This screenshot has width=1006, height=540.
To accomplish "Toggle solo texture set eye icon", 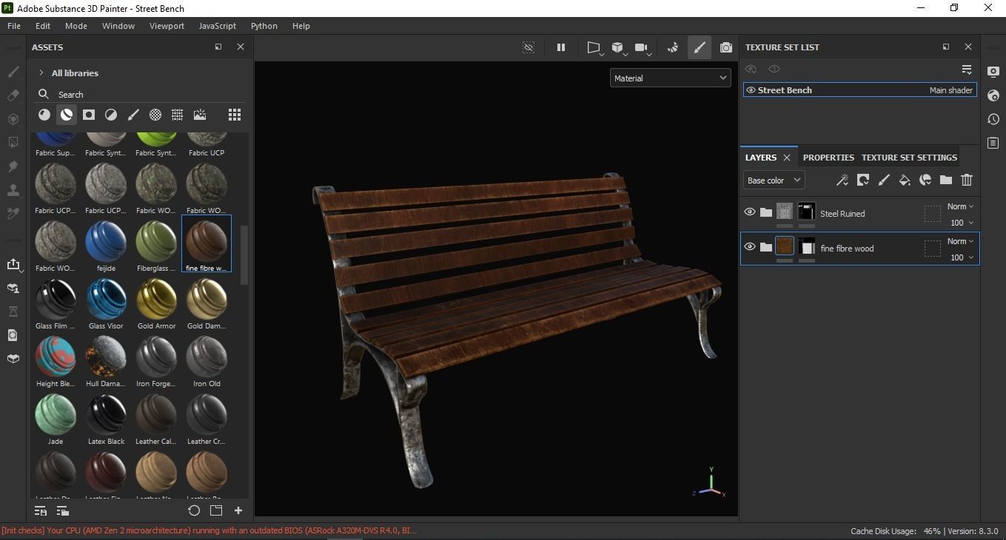I will click(x=774, y=69).
